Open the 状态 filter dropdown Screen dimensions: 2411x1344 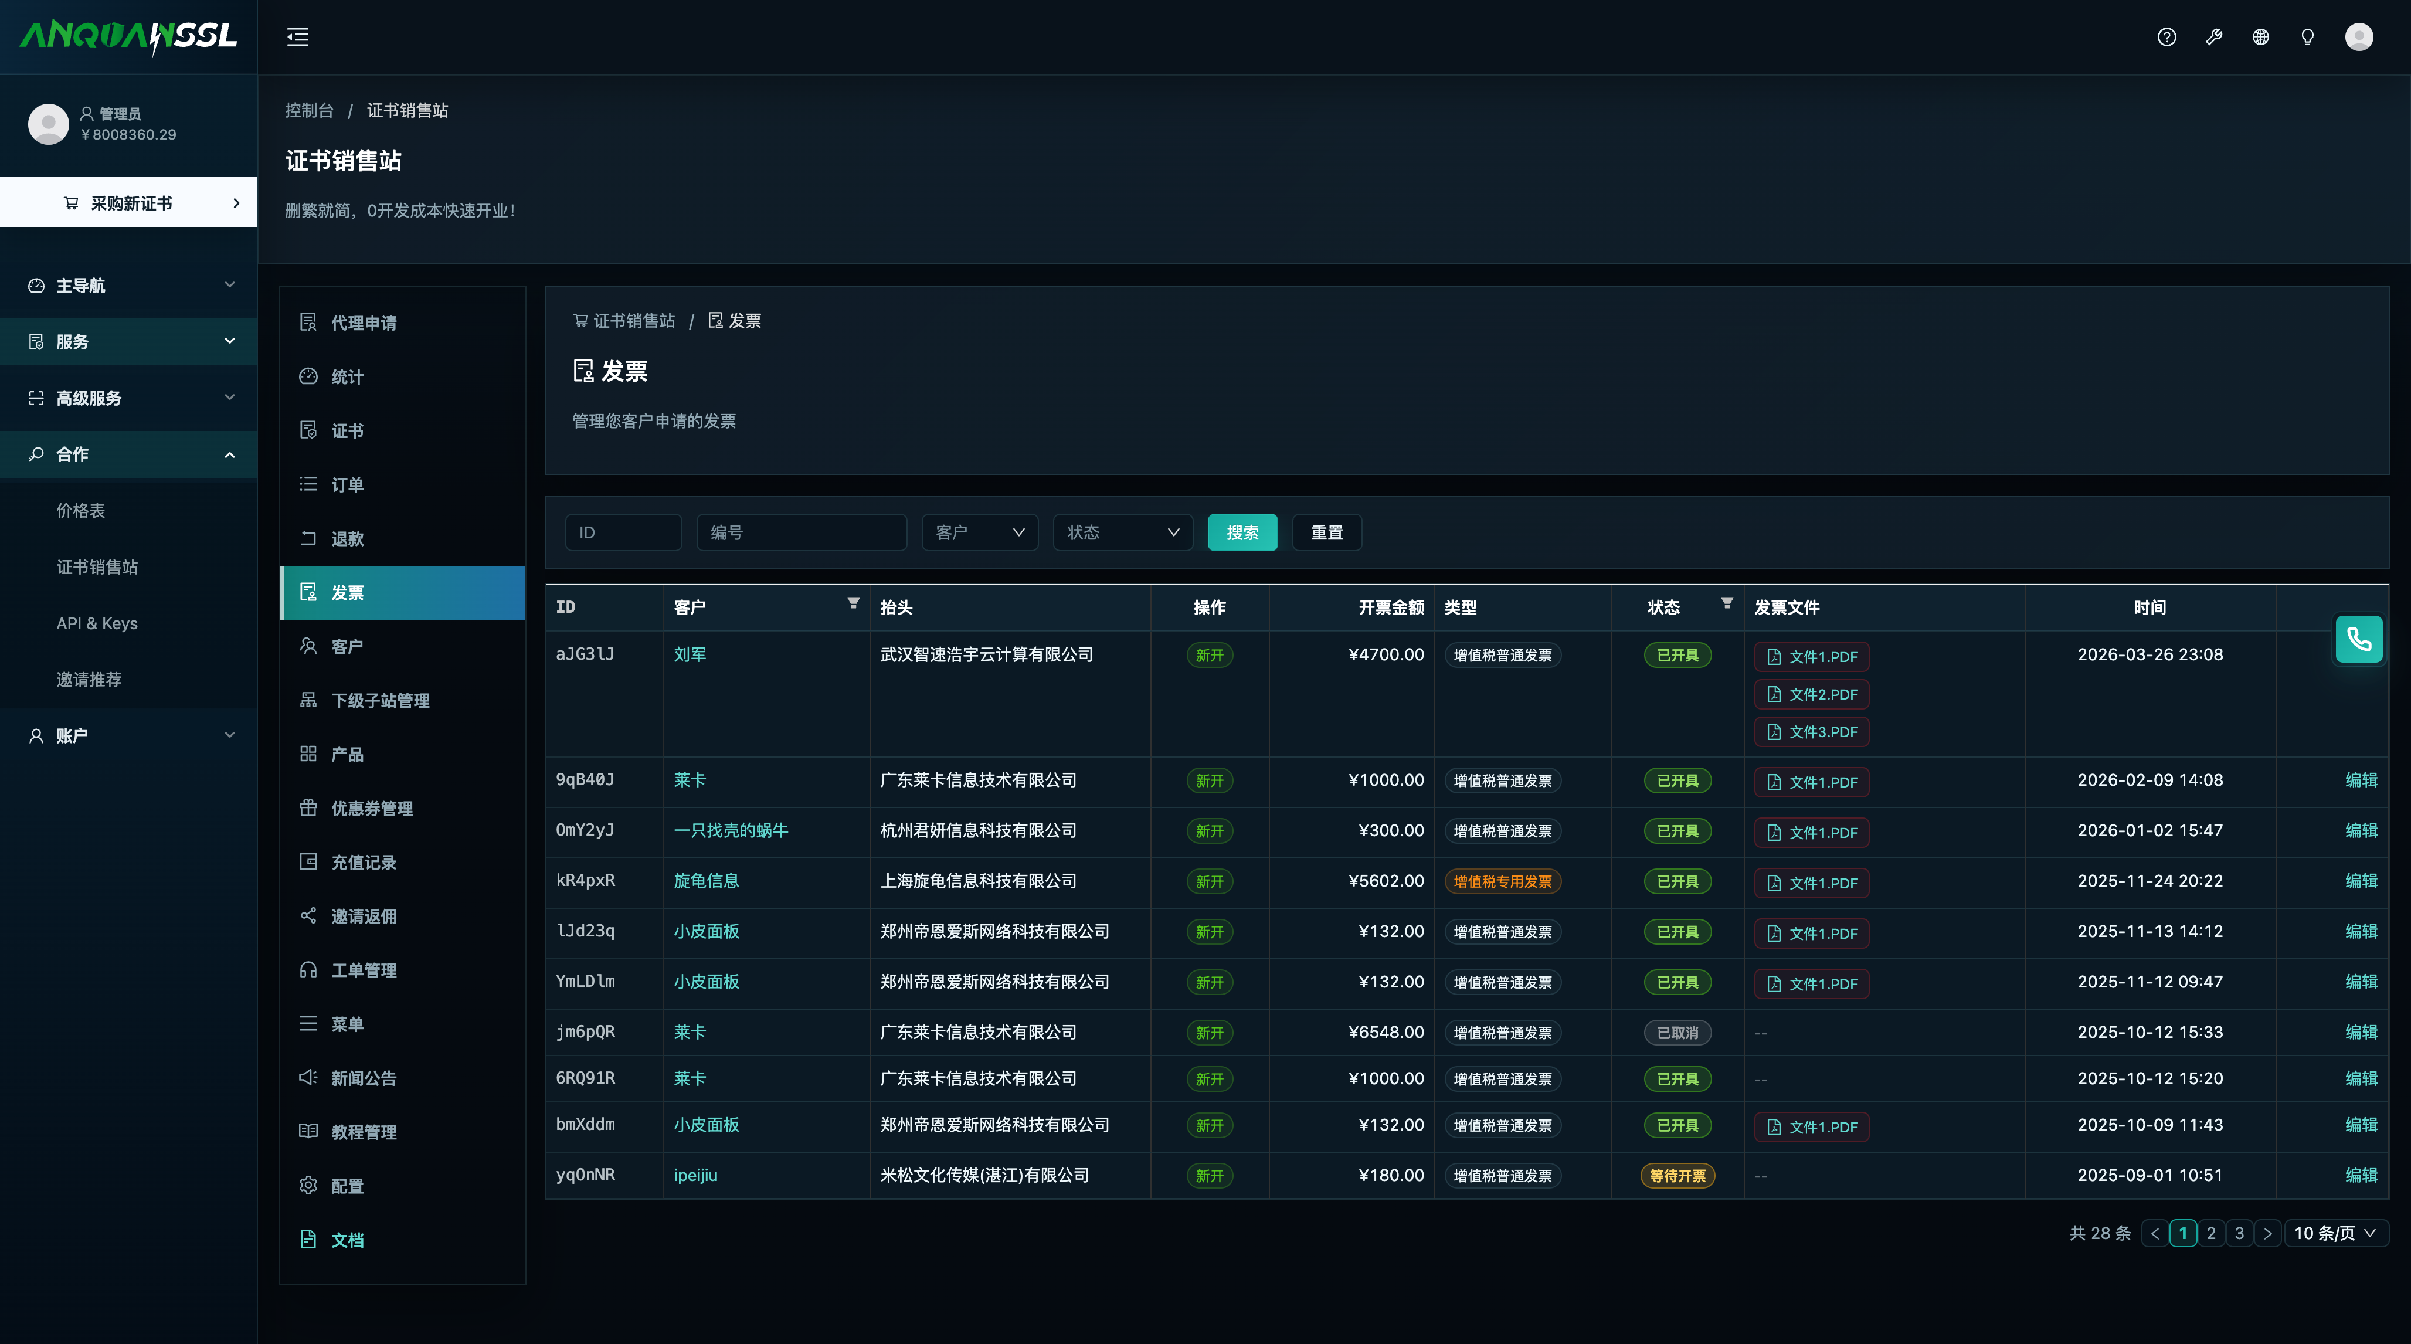click(x=1122, y=532)
